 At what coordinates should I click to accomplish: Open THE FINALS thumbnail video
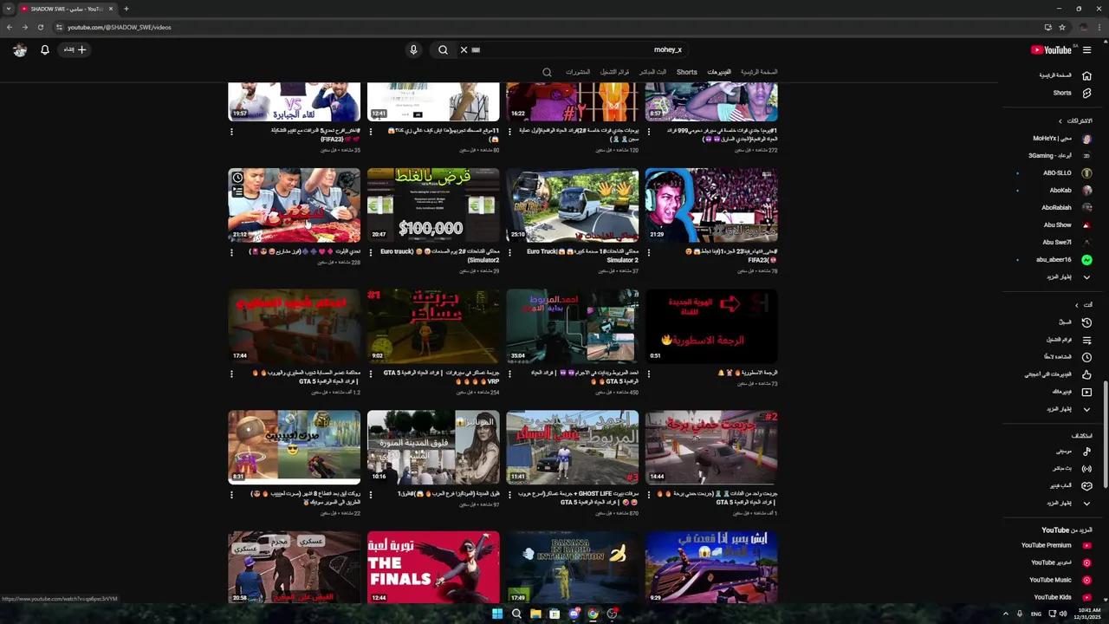(x=433, y=568)
